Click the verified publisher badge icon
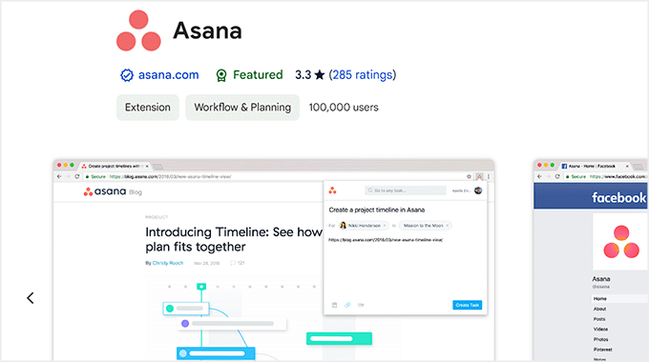This screenshot has height=362, width=649. tap(127, 75)
